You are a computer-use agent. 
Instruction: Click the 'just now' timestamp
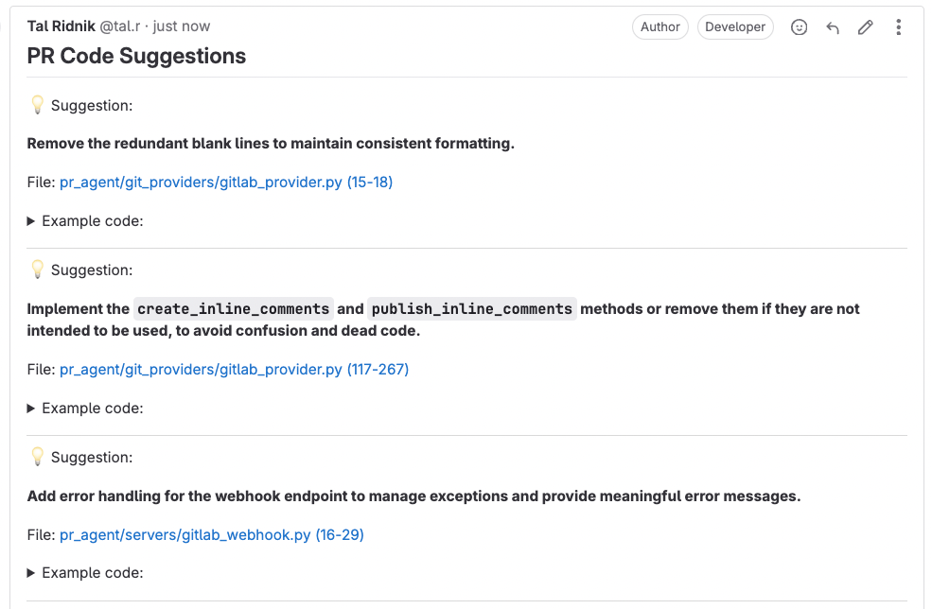[182, 26]
